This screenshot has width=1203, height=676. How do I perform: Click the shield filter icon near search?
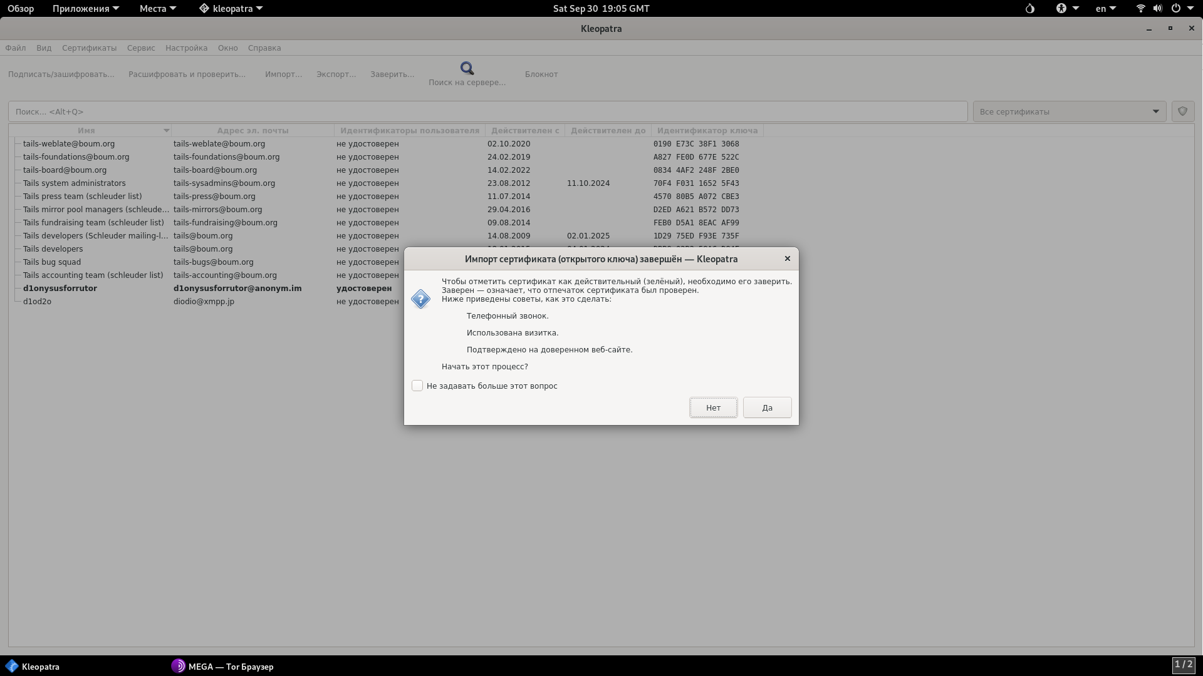pos(1182,111)
